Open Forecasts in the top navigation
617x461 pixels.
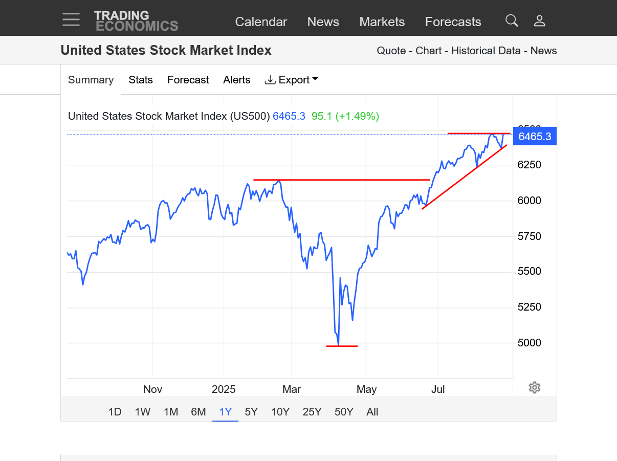[453, 22]
